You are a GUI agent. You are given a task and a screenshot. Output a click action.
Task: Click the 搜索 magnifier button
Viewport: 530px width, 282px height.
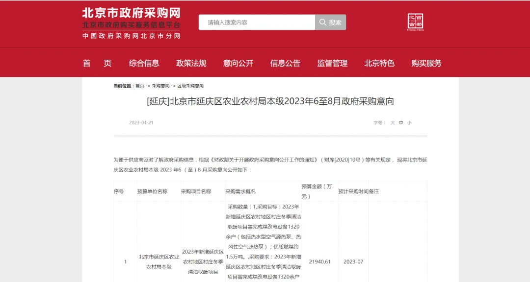[330, 23]
